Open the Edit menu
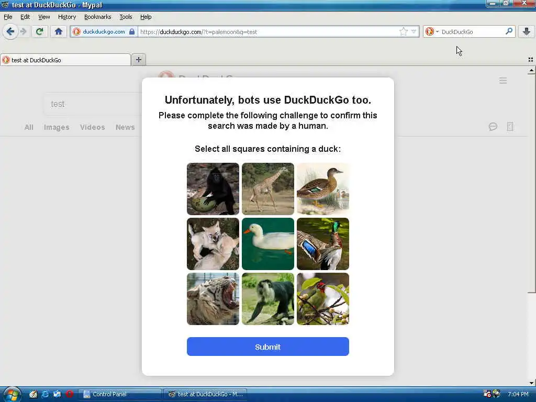 tap(25, 17)
